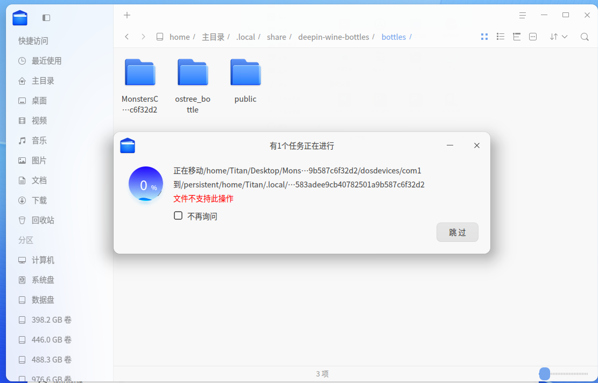
Task: Go back with the left arrow
Action: click(x=127, y=37)
